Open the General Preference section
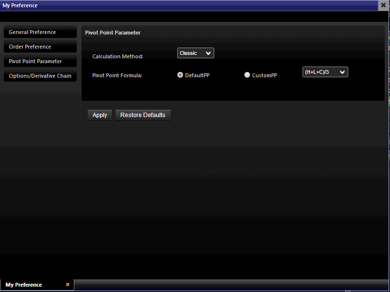 40,32
